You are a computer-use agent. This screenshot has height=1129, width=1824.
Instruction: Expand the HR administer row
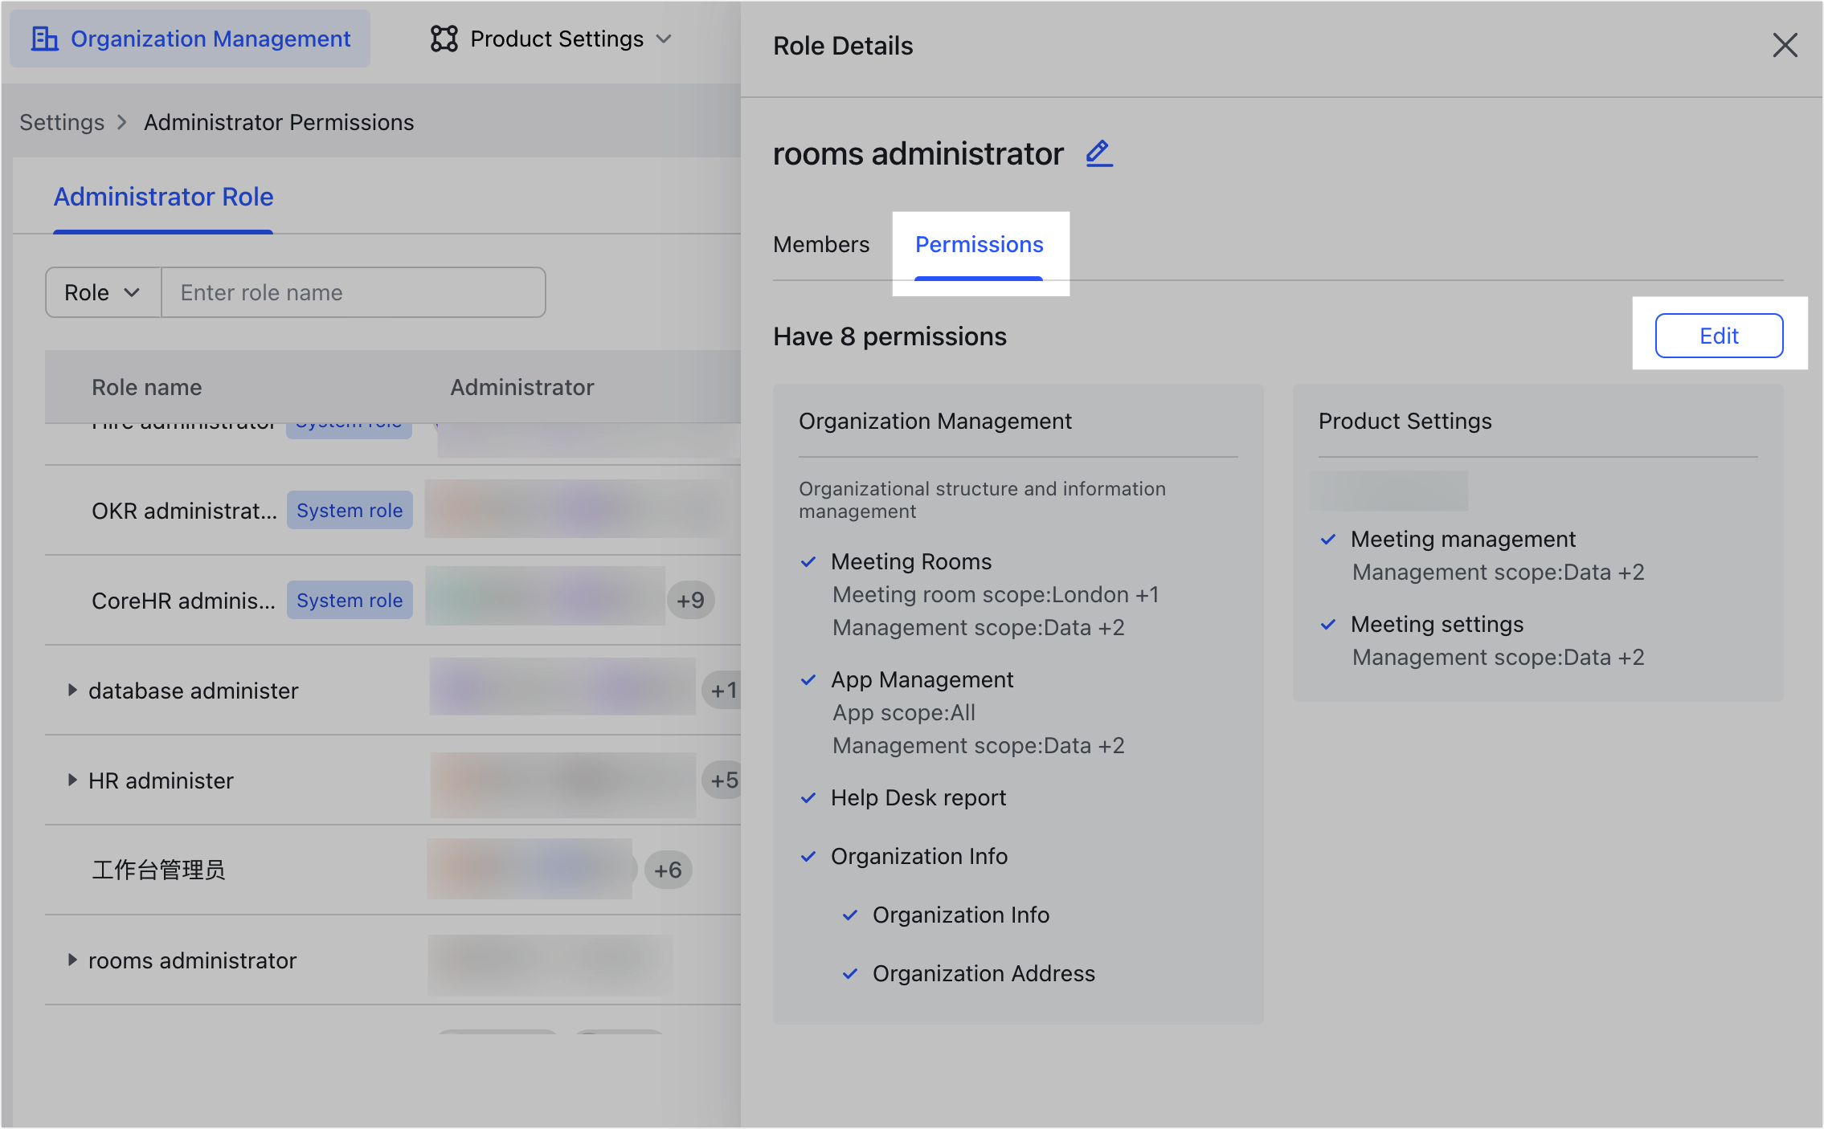72,780
